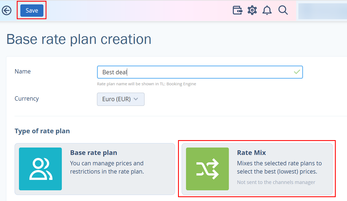Go back using the circled arrow icon
This screenshot has width=347, height=201.
[7, 11]
